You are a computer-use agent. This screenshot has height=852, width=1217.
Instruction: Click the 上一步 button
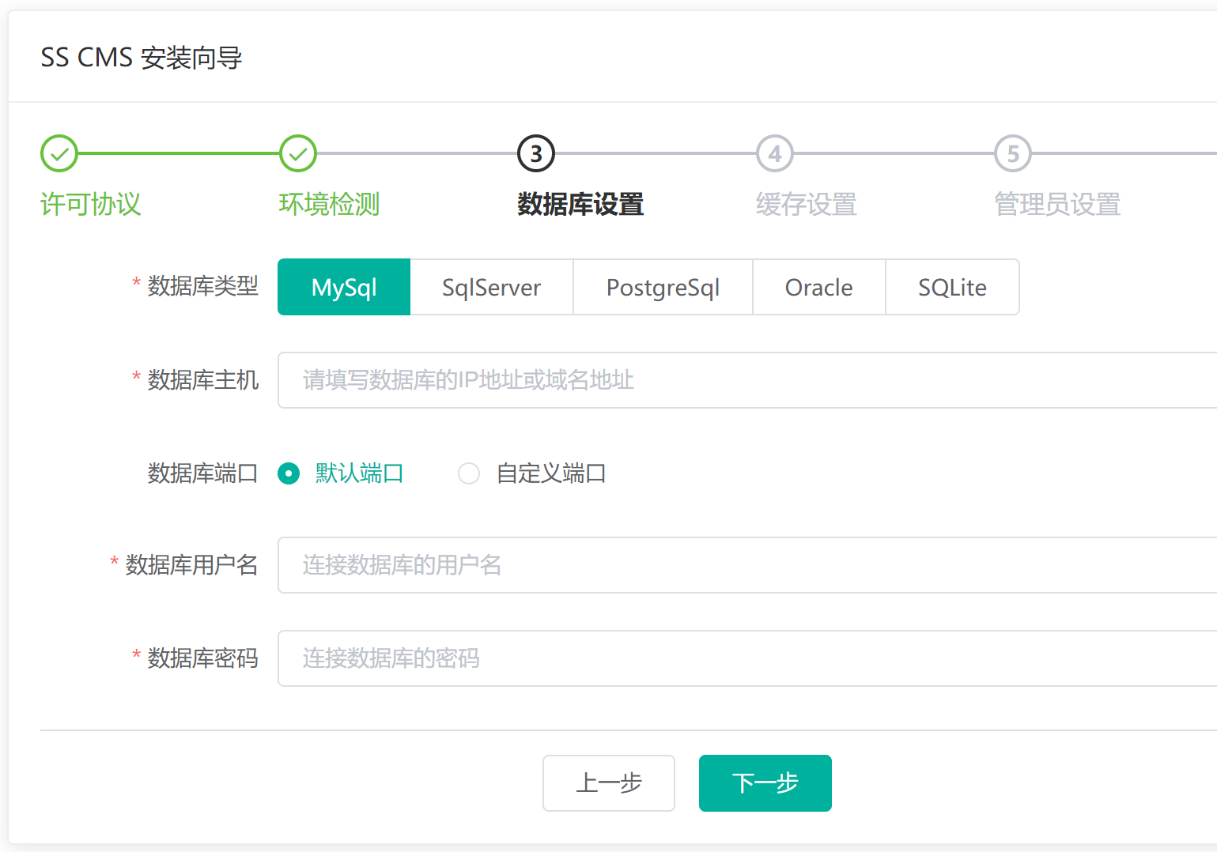coord(608,783)
